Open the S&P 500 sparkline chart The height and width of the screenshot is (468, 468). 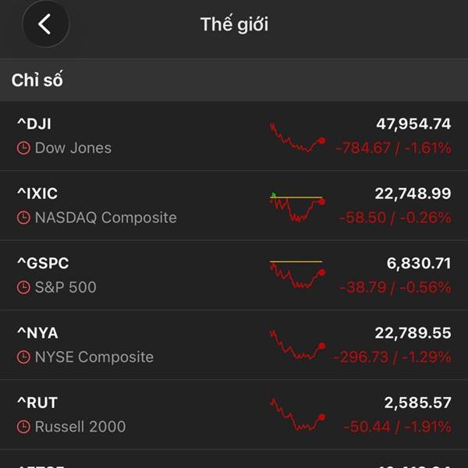297,275
